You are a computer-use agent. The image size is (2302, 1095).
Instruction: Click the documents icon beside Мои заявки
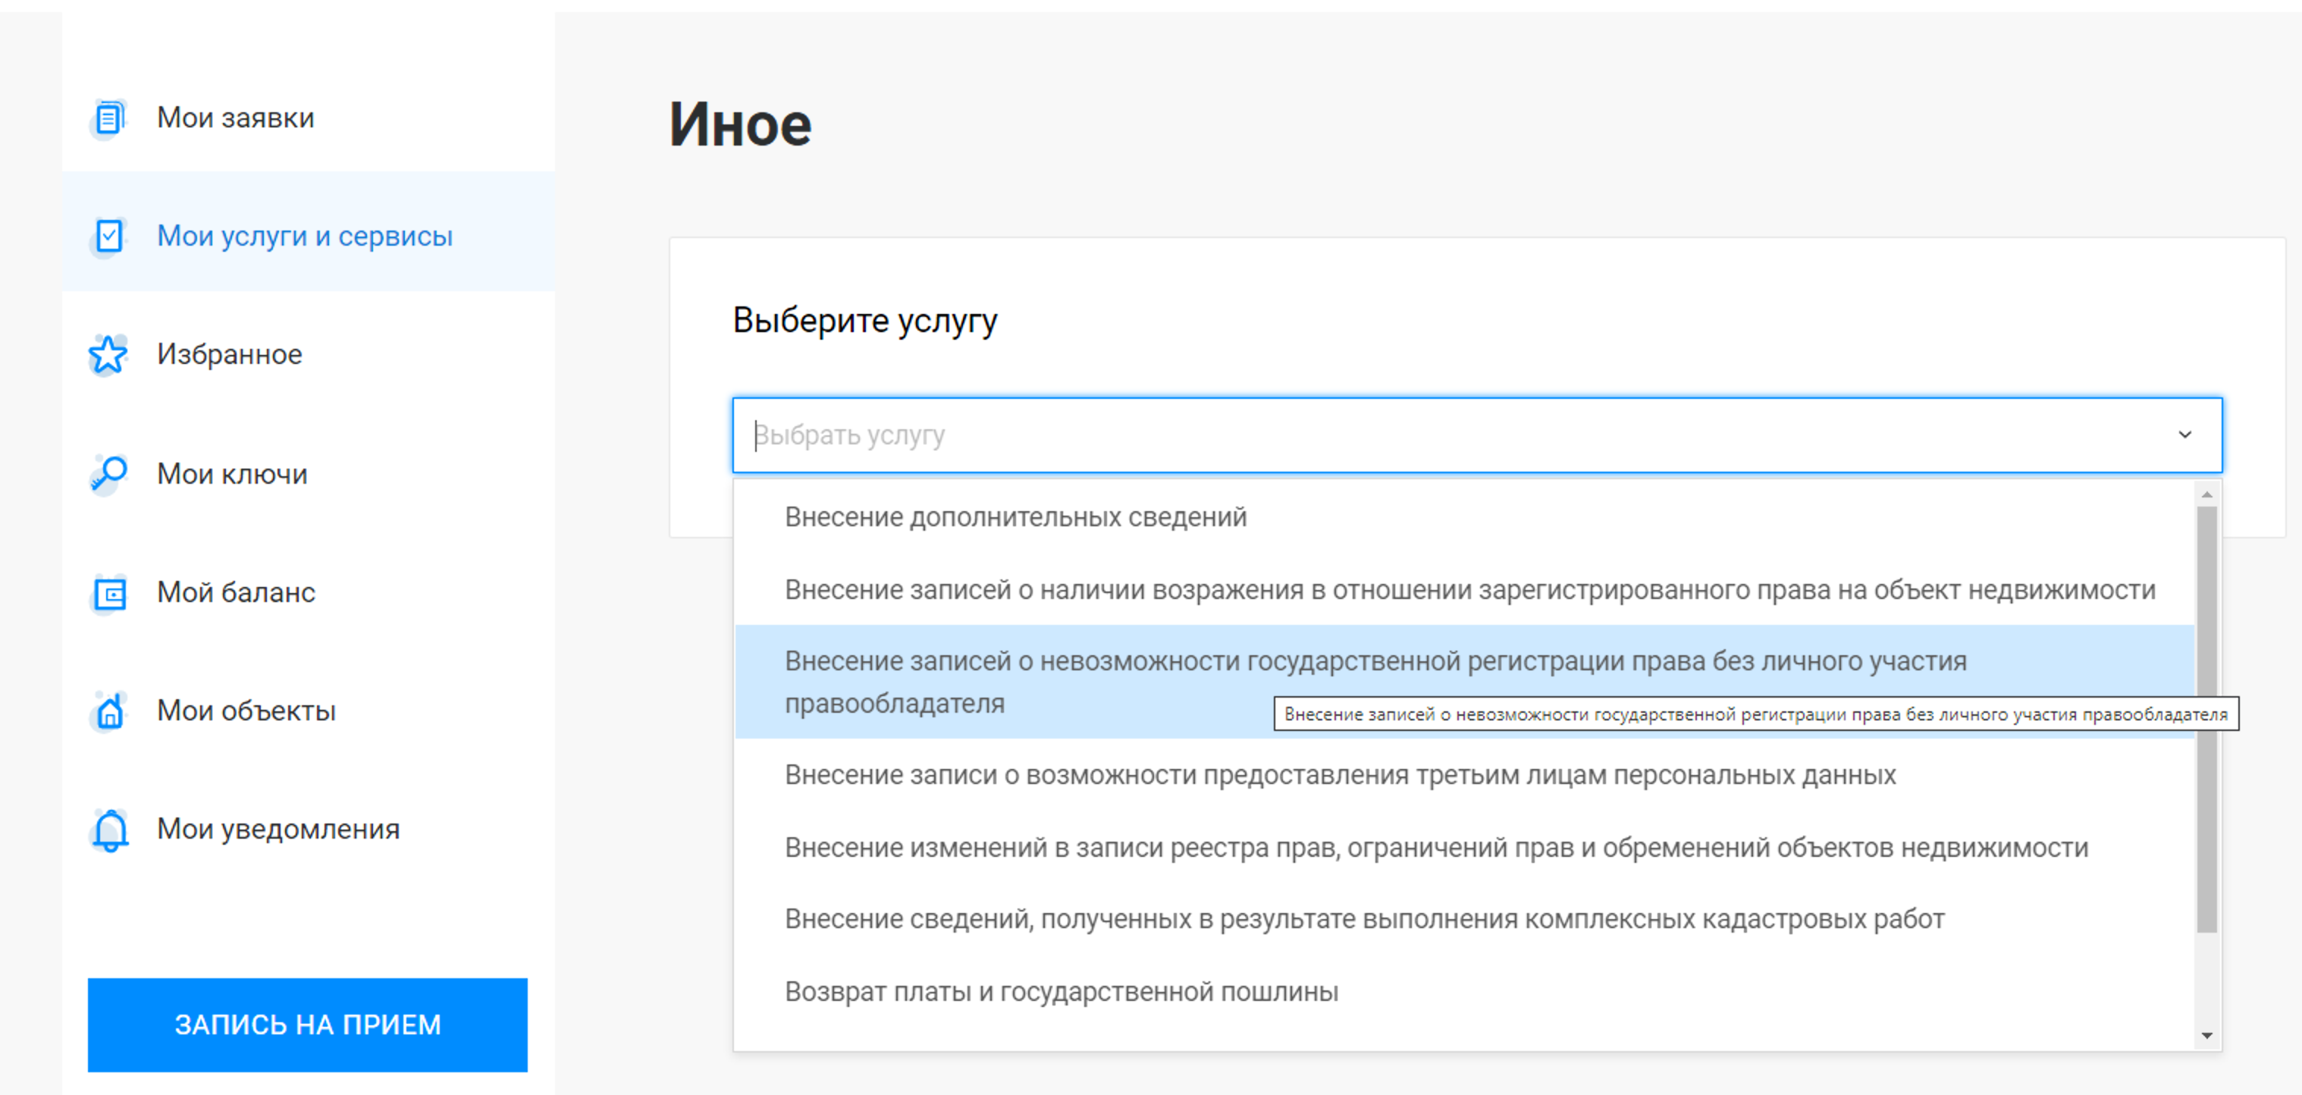click(108, 118)
